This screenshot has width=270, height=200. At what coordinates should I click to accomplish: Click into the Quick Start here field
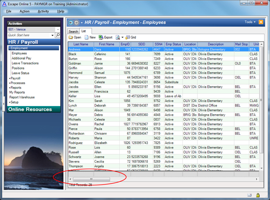(29, 35)
